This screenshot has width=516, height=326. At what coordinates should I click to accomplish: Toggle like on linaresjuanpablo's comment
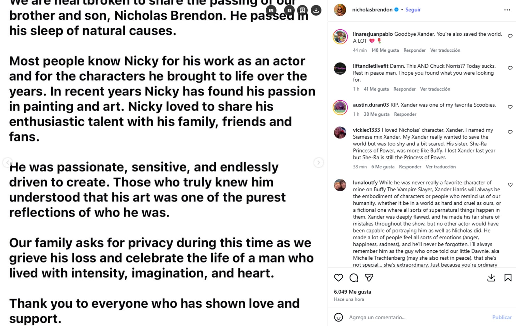(510, 36)
